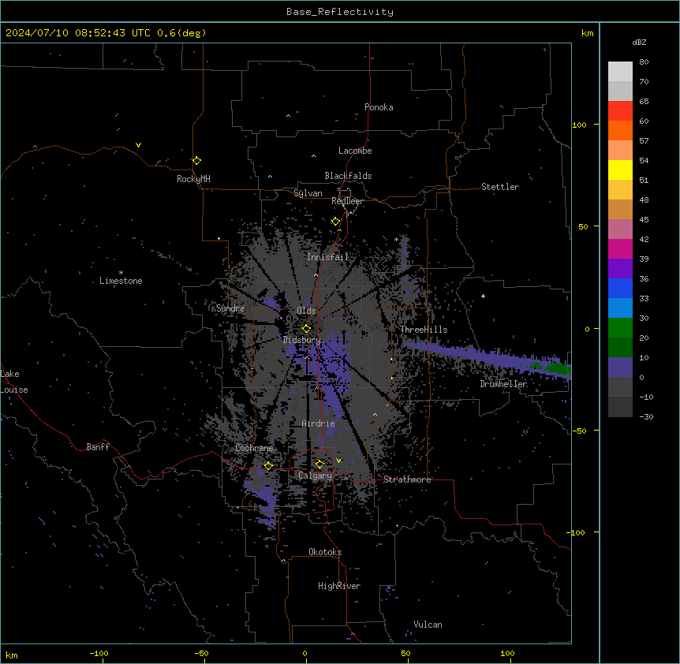Click the Sylvan label
Screen dimensions: 680x664
coord(308,193)
